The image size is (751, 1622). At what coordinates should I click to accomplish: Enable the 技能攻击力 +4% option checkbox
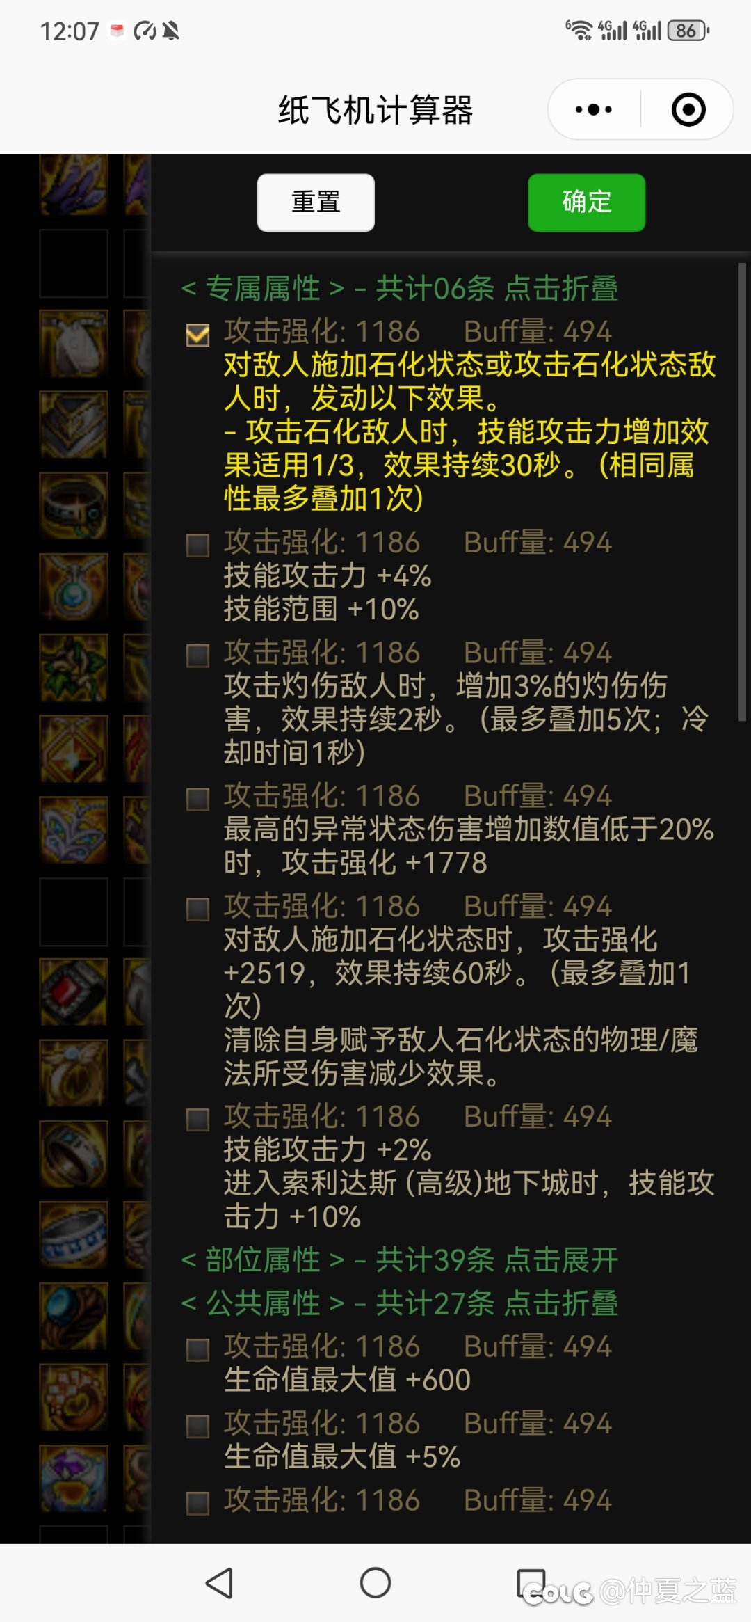pyautogui.click(x=198, y=545)
